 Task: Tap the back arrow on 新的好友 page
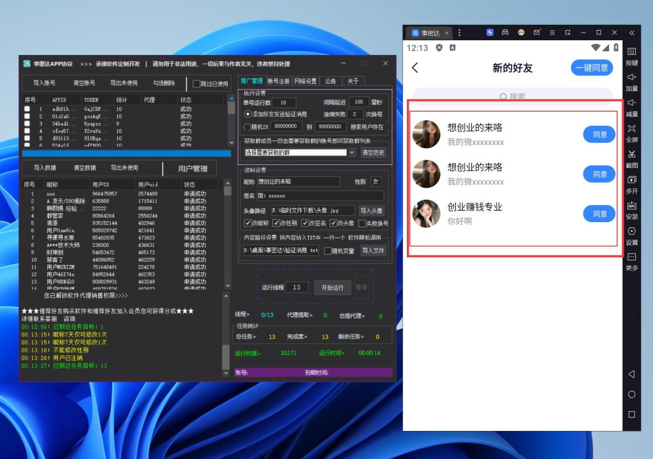pyautogui.click(x=415, y=68)
